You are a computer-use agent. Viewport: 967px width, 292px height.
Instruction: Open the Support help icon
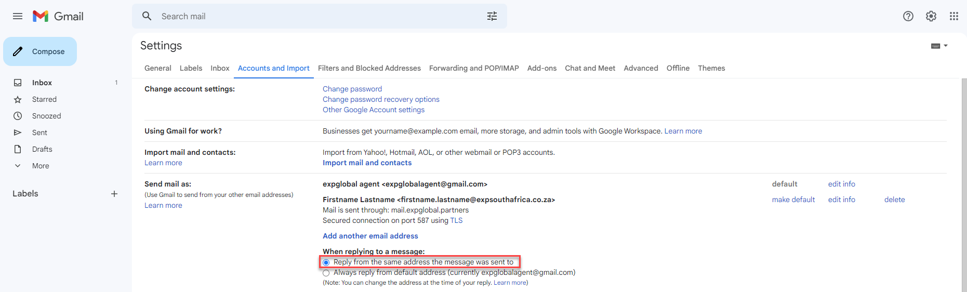(908, 16)
